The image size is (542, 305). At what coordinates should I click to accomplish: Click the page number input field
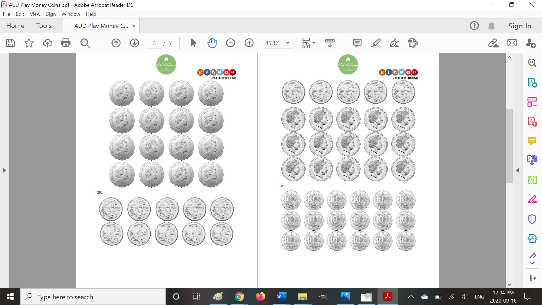point(154,43)
